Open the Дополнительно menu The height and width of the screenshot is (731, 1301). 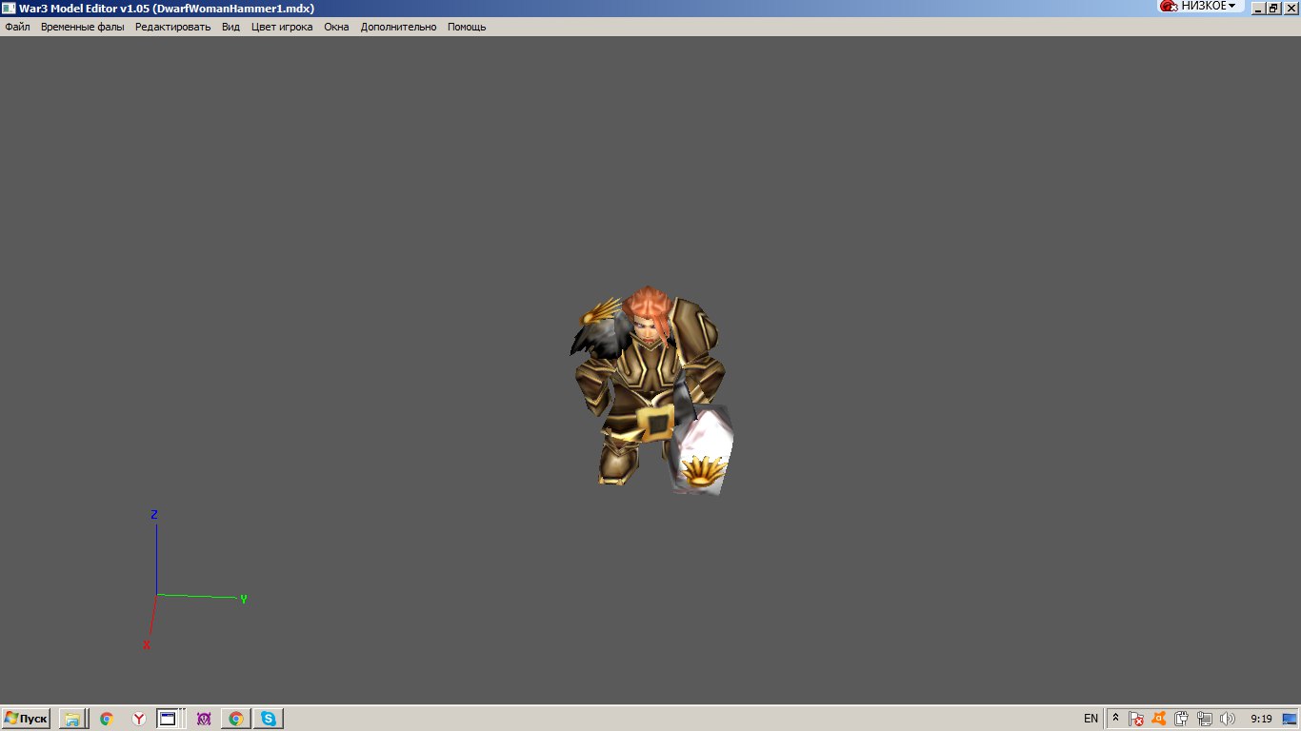click(x=398, y=27)
